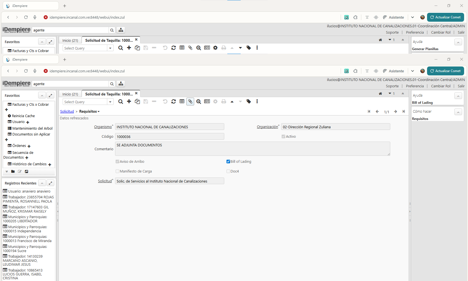Click inside the Comentario text area

pos(252,149)
